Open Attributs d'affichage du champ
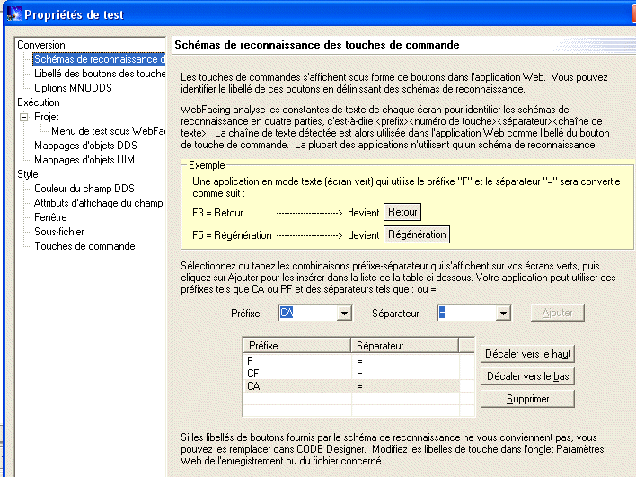This screenshot has height=477, width=636. pyautogui.click(x=99, y=203)
